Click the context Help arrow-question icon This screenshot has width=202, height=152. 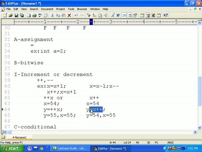click(165, 15)
